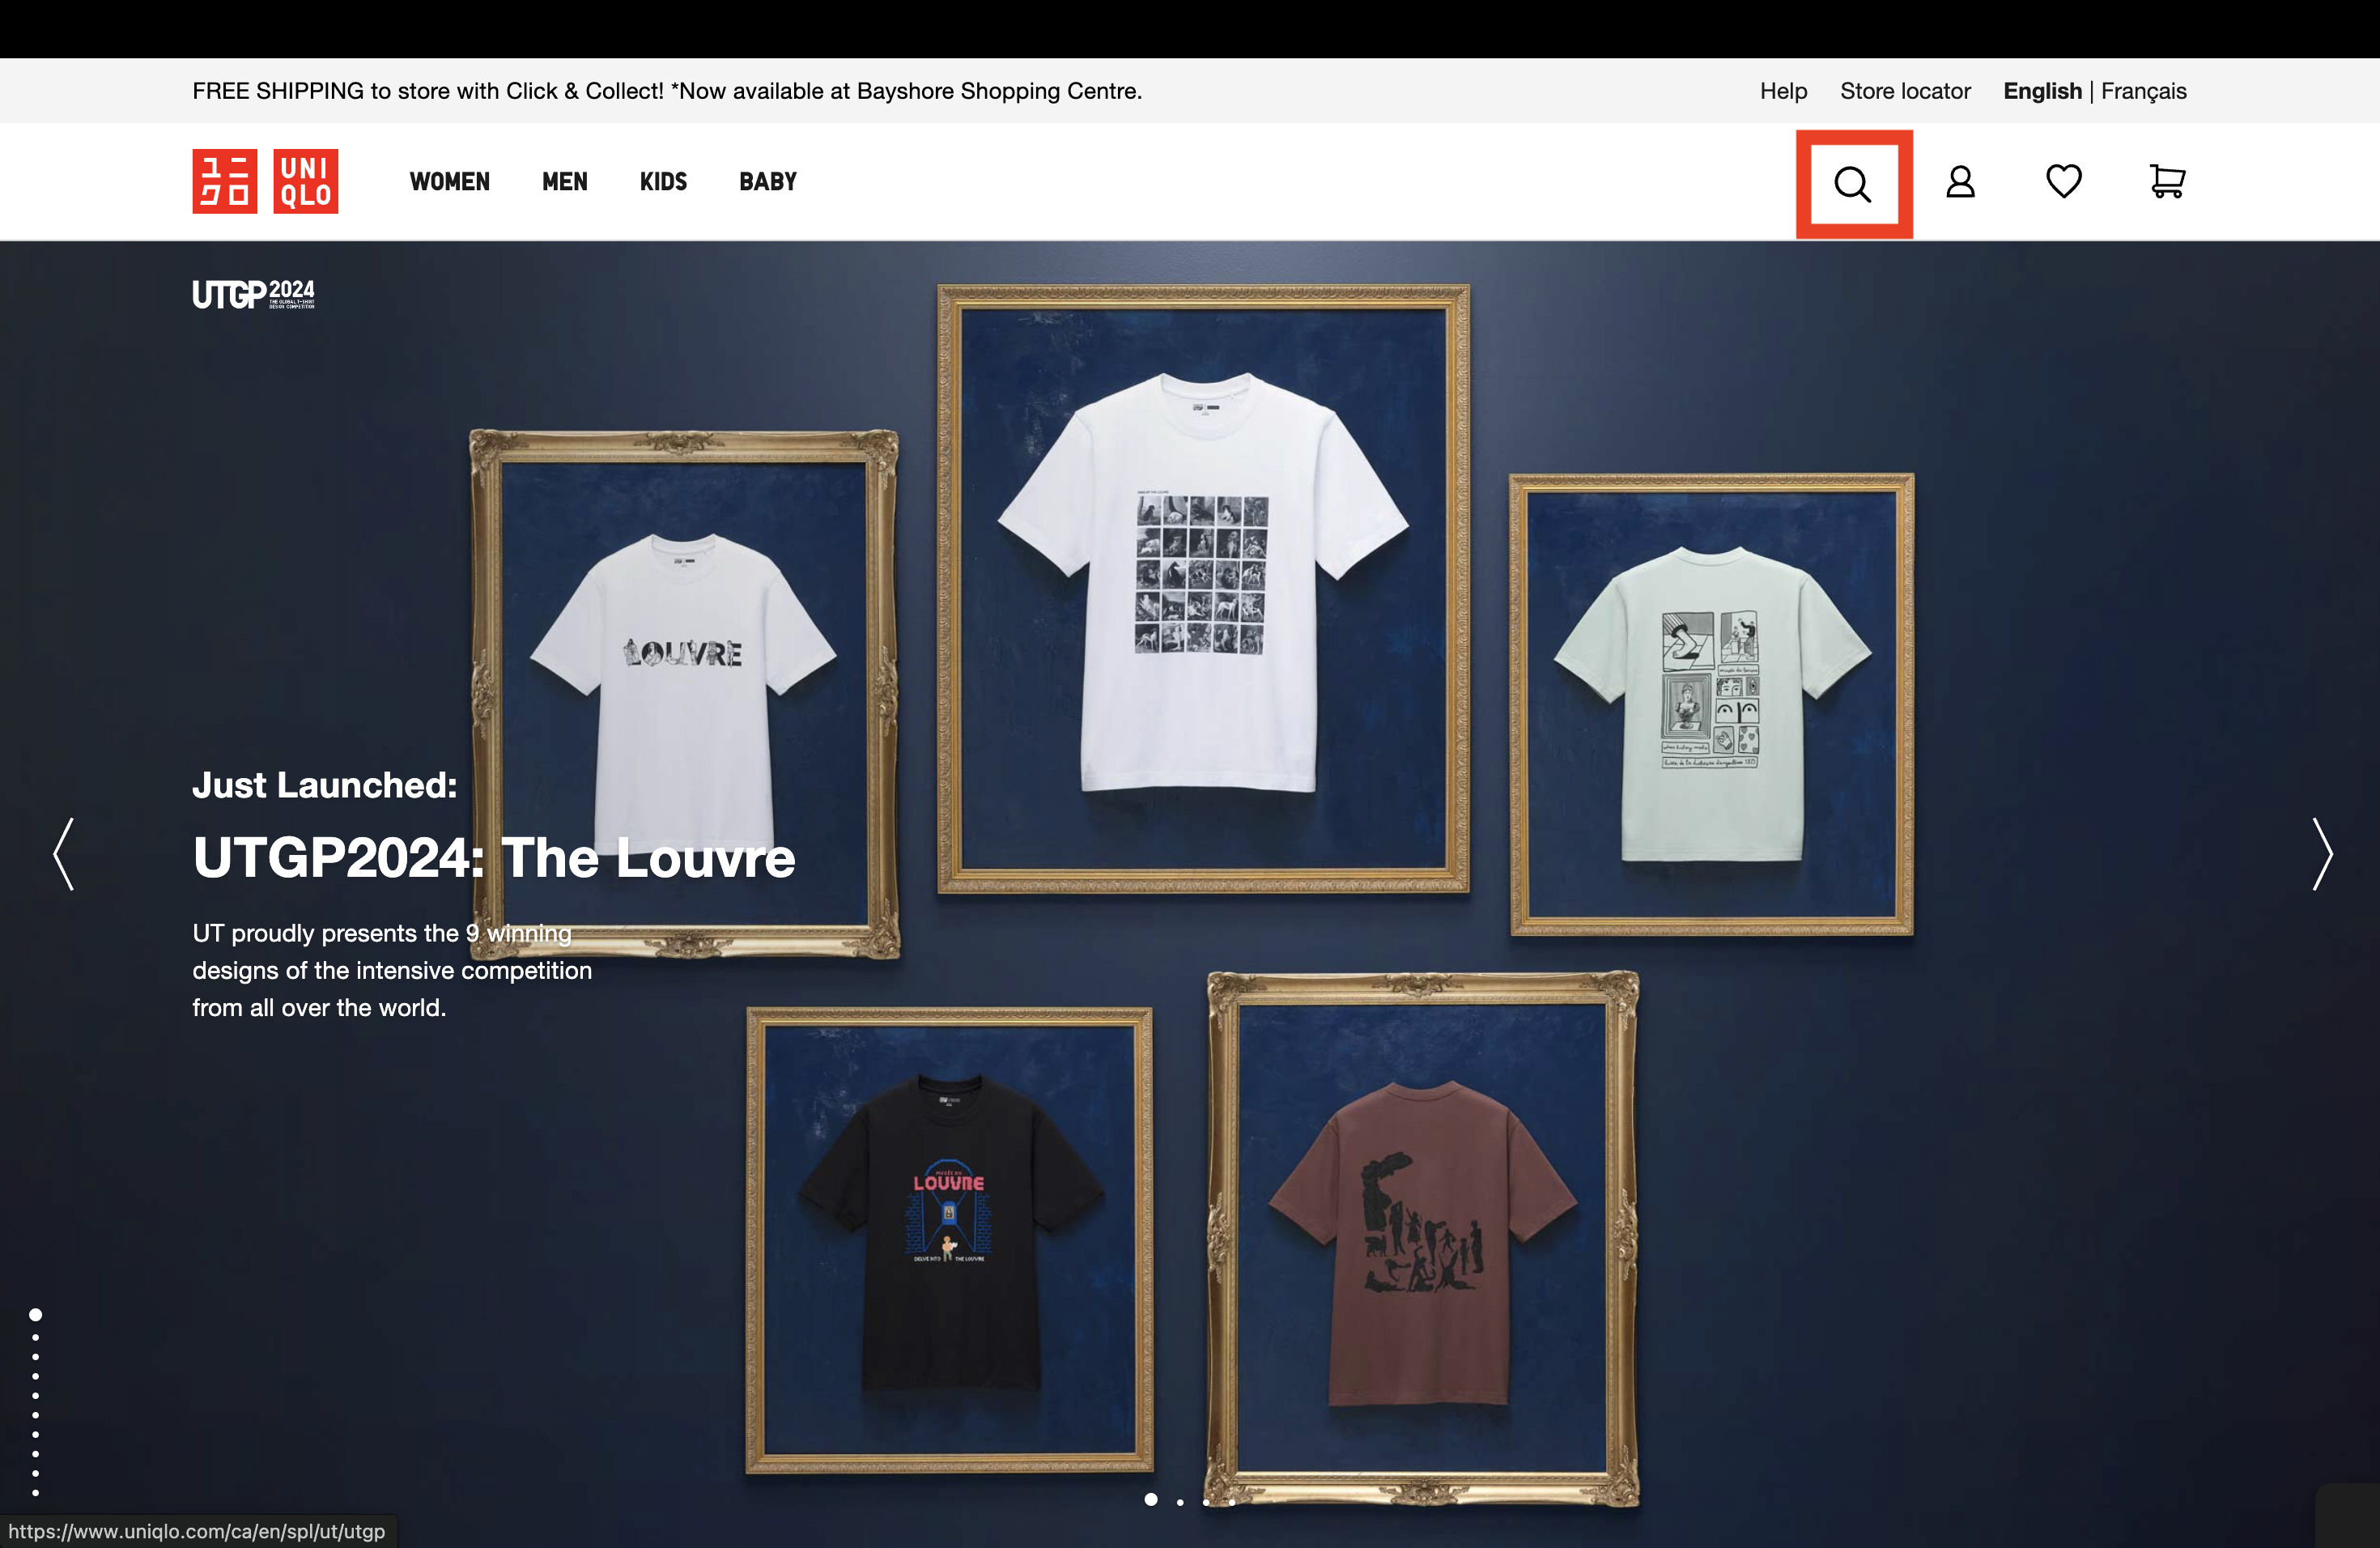Click the Japanese katakana Uniqlo logo
The height and width of the screenshot is (1548, 2380).
[224, 181]
